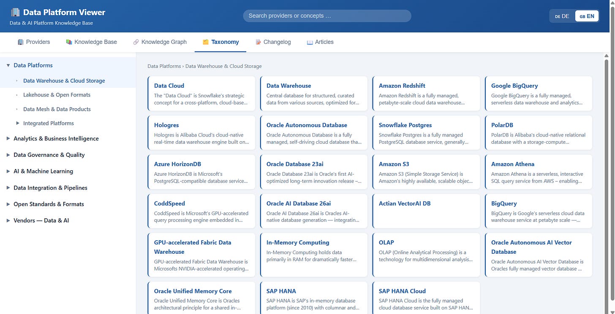Open the Google BigQuery card

[539, 94]
